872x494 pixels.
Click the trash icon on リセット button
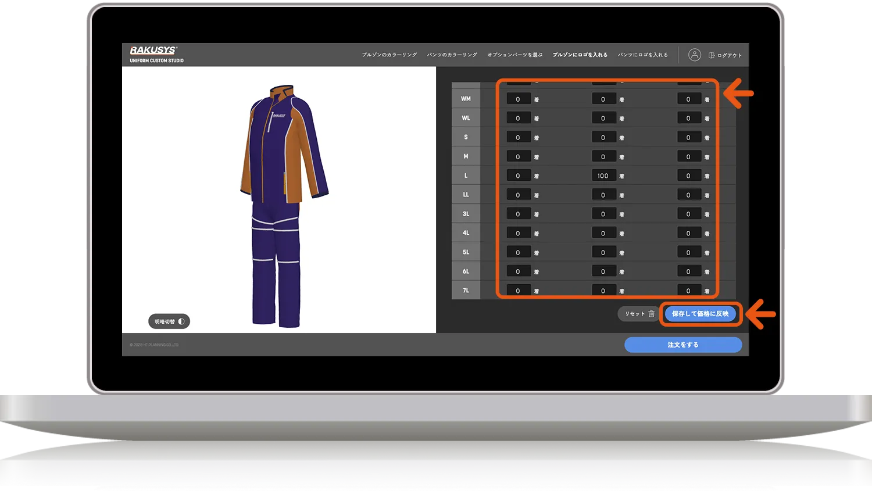coord(651,314)
